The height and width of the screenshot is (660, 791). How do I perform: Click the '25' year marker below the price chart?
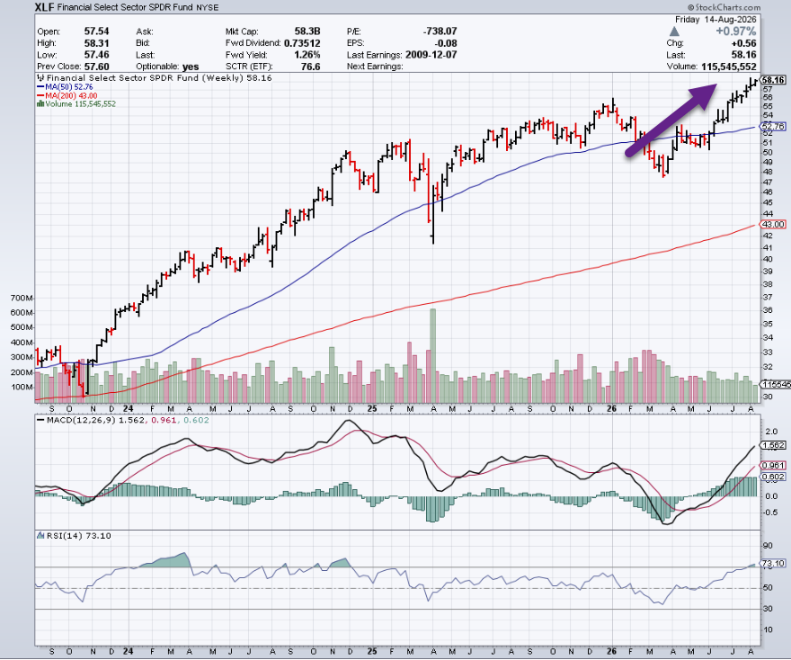pos(372,409)
